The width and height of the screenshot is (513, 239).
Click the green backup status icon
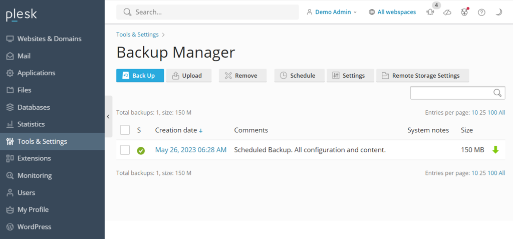coord(141,150)
